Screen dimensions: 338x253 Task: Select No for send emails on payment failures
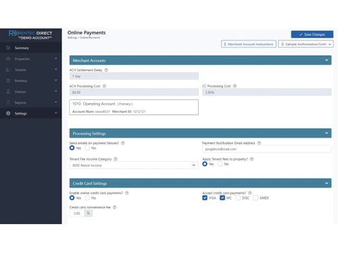tap(87, 148)
